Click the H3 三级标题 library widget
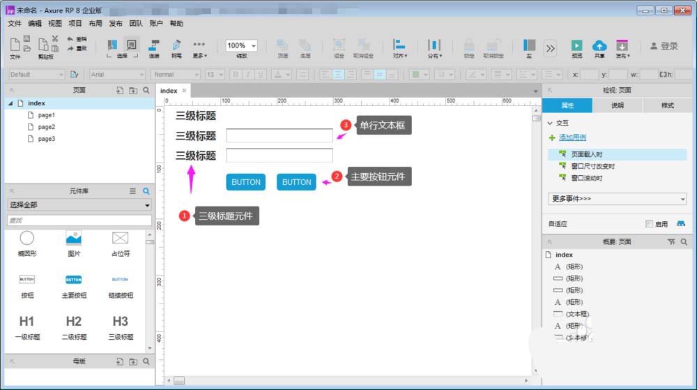Viewport: 697px width, 390px height. click(x=121, y=327)
